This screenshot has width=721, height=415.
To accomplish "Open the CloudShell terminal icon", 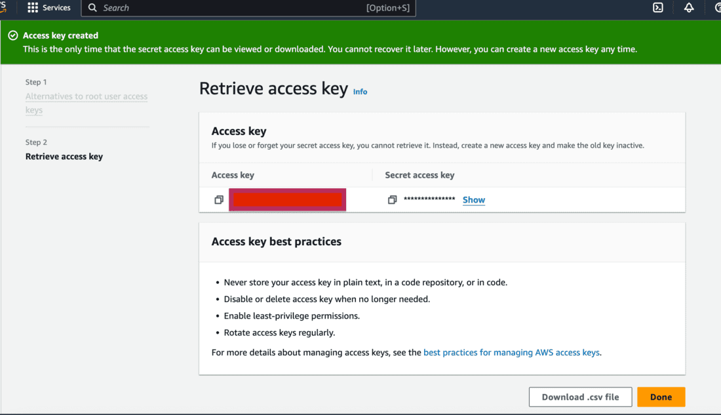I will [658, 8].
